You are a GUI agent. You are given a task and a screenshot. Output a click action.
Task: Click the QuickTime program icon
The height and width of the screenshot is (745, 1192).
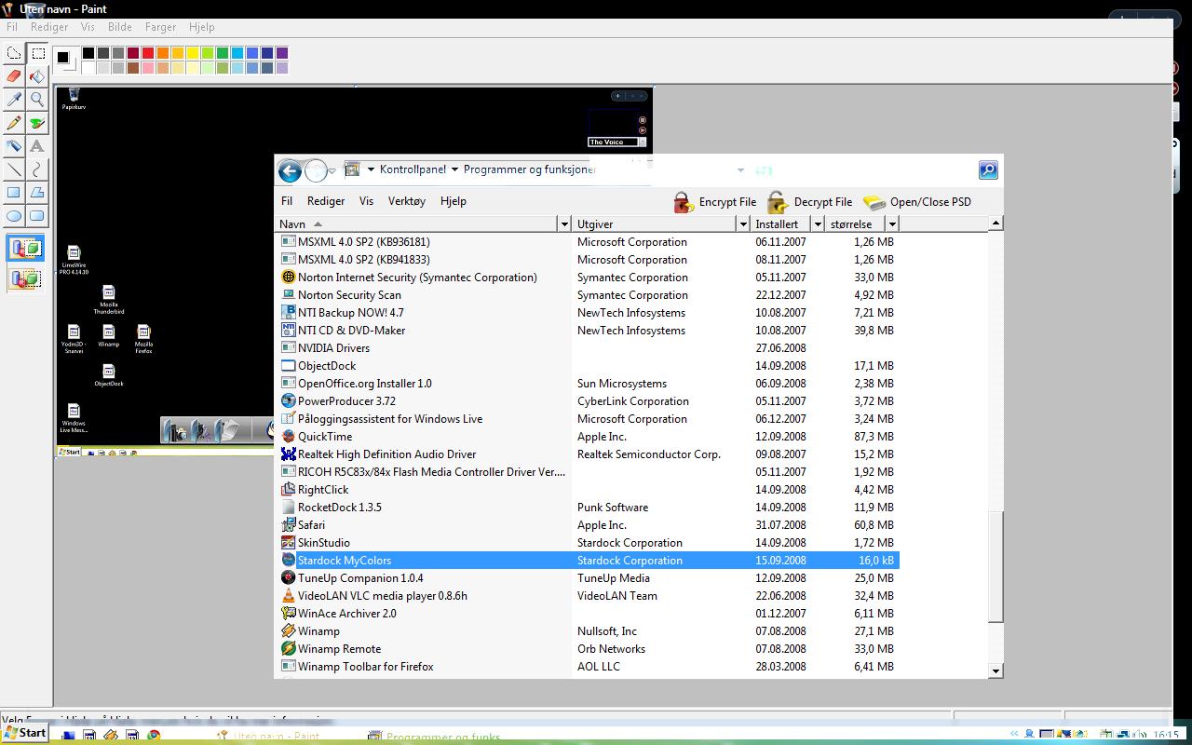coord(289,437)
